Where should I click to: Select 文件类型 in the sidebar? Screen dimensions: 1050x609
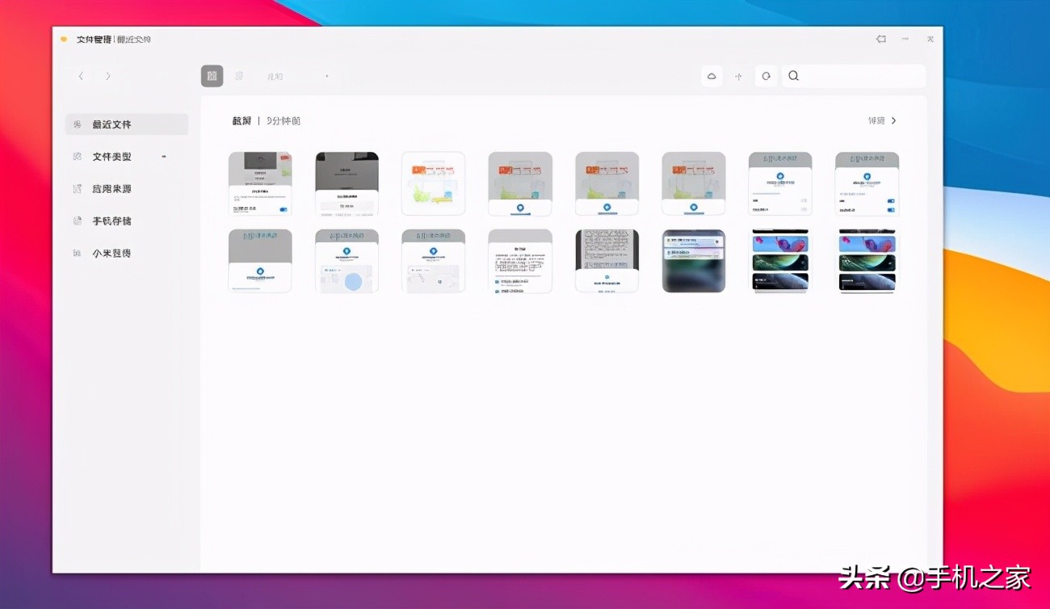[x=111, y=157]
